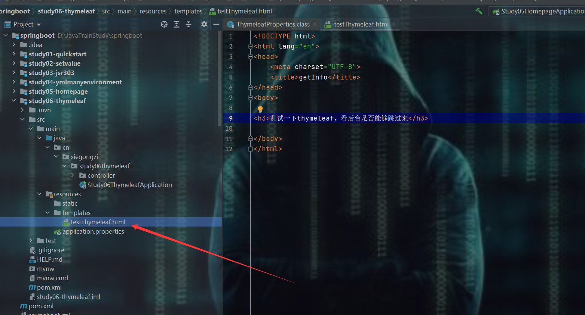This screenshot has width=585, height=315.
Task: Collapse the resources folder
Action: (39, 194)
